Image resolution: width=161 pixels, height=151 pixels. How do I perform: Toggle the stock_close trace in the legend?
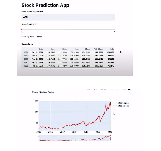click(121, 106)
